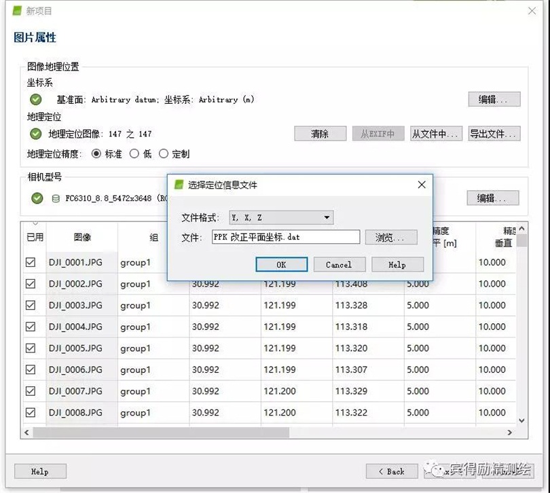Viewport: 550px width, 493px height.
Task: Select the 标准 accuracy radio button
Action: (96, 153)
